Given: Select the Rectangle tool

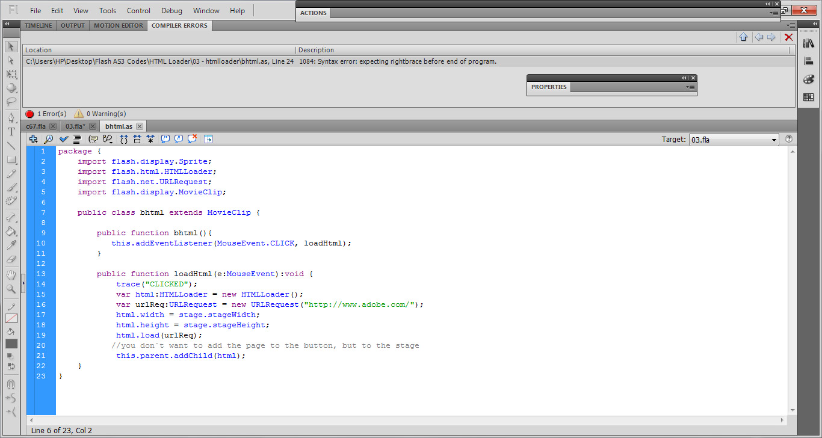Looking at the screenshot, I should (x=11, y=159).
